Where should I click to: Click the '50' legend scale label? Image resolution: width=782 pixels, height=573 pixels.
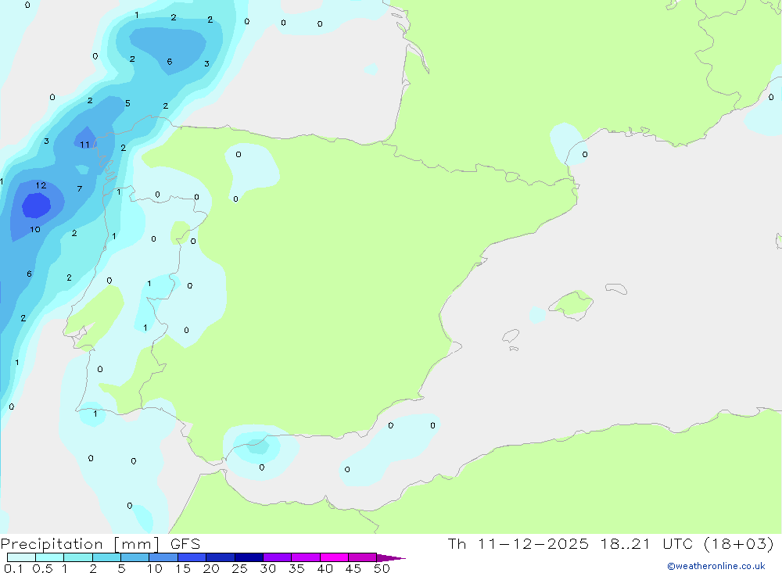coord(382,568)
